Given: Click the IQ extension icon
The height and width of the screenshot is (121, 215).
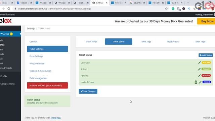Looking at the screenshot, I should click(189, 8).
